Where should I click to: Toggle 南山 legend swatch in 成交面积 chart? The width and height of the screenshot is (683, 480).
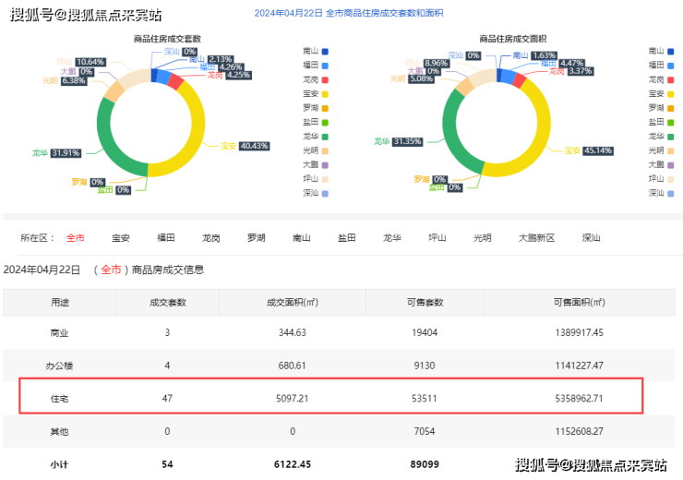[x=671, y=52]
